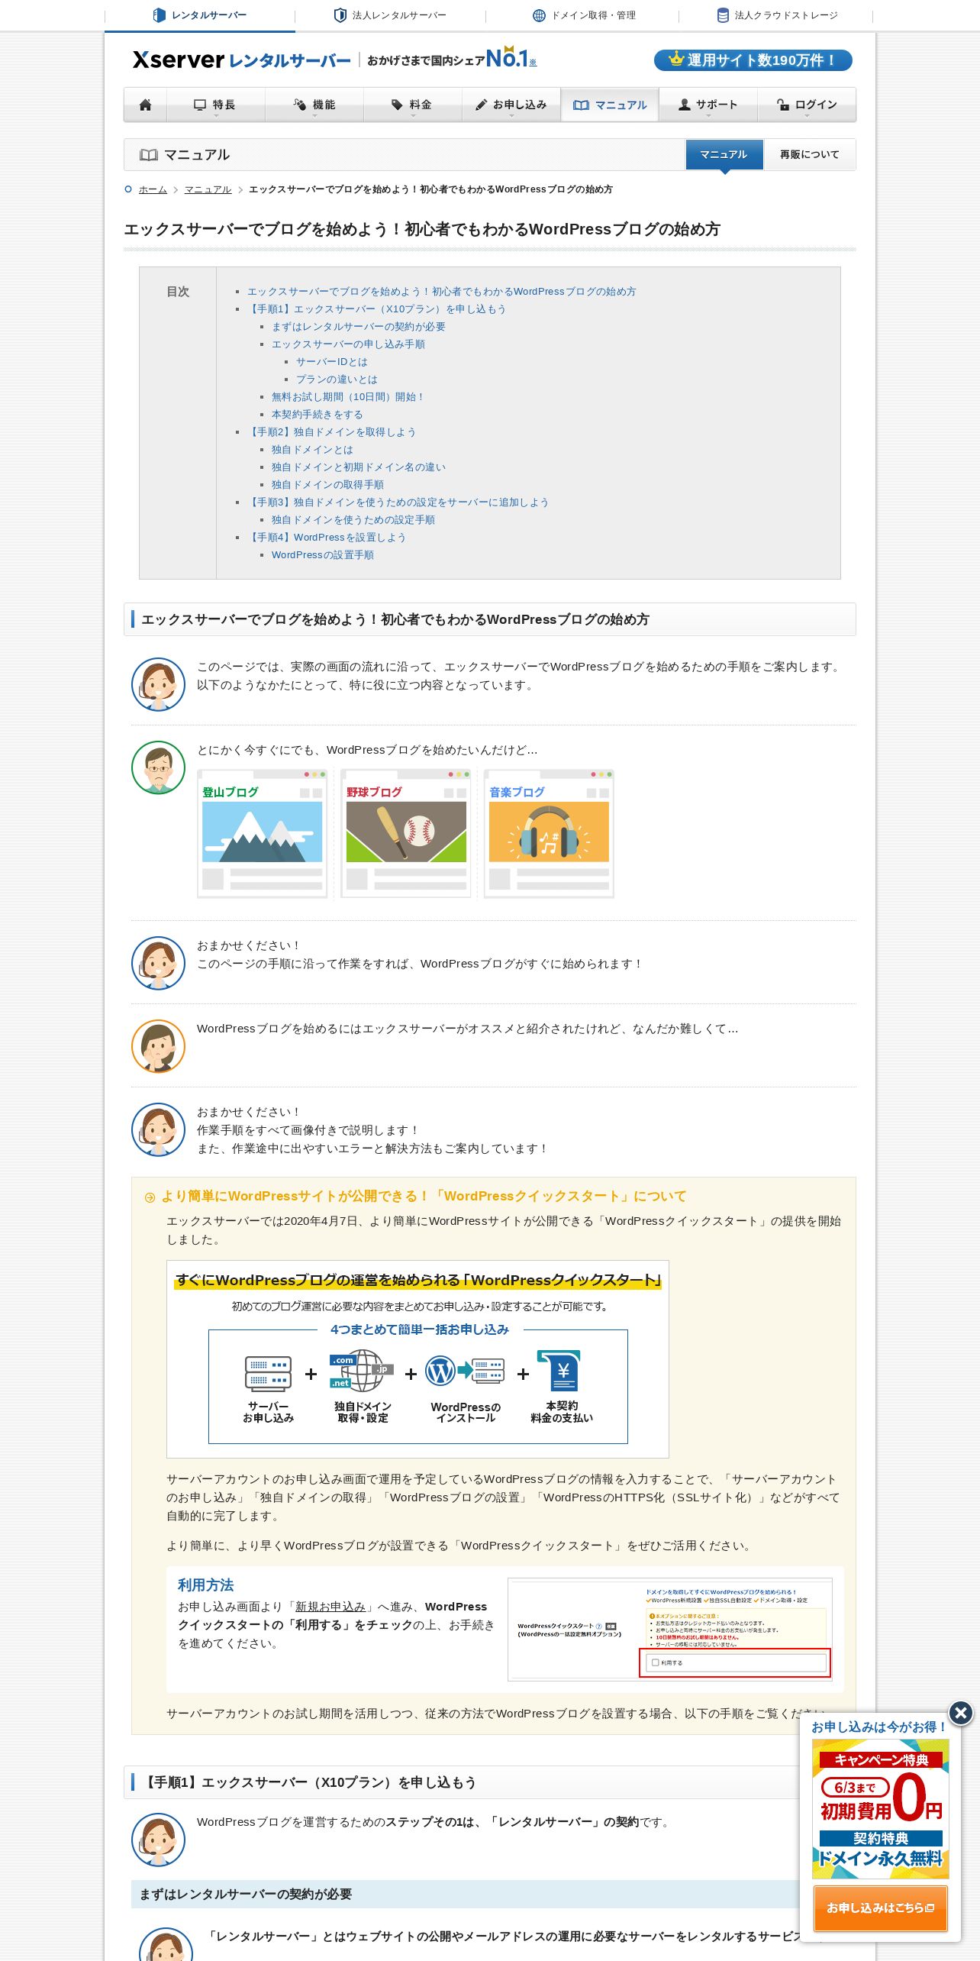The width and height of the screenshot is (980, 1961).
Task: Open the サポート menu
Action: [708, 105]
